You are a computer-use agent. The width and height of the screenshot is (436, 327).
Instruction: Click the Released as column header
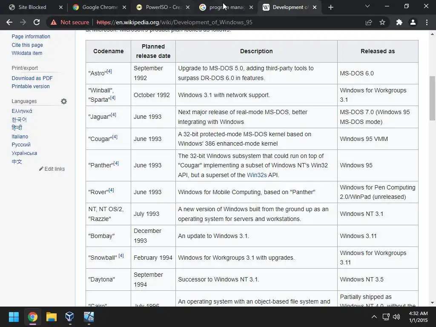pos(378,51)
